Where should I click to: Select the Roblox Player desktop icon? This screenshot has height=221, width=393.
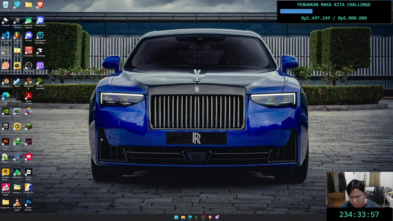coord(40,21)
